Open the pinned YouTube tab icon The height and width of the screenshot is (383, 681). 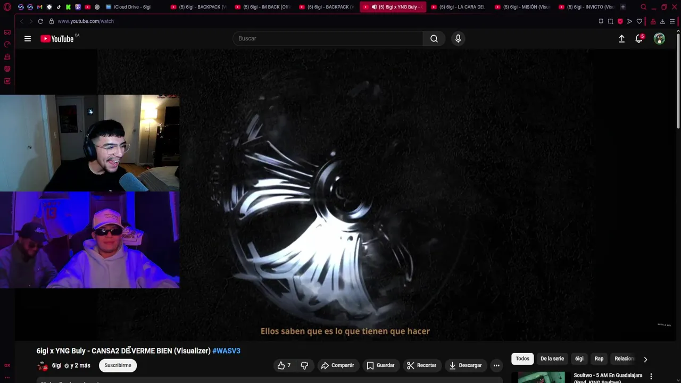point(87,7)
